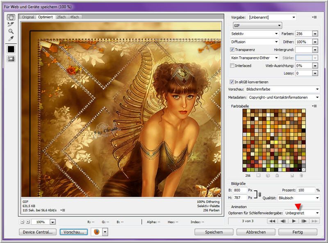Expand the Dither 100% dropdown arrow

click(x=315, y=42)
